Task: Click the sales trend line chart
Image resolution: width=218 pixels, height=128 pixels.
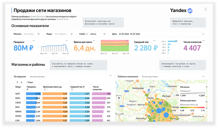Action: [55, 48]
